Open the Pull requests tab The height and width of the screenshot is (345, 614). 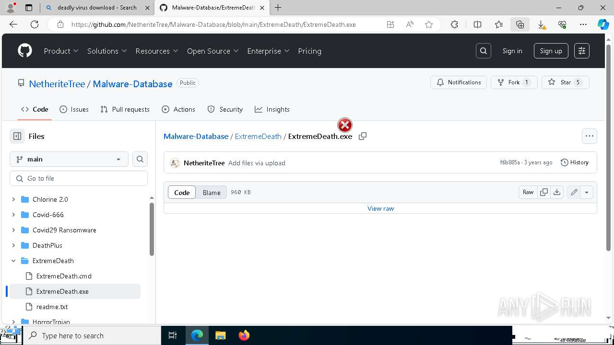125,109
